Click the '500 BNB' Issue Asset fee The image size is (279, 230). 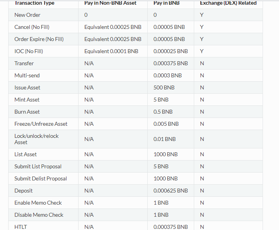[x=164, y=87]
